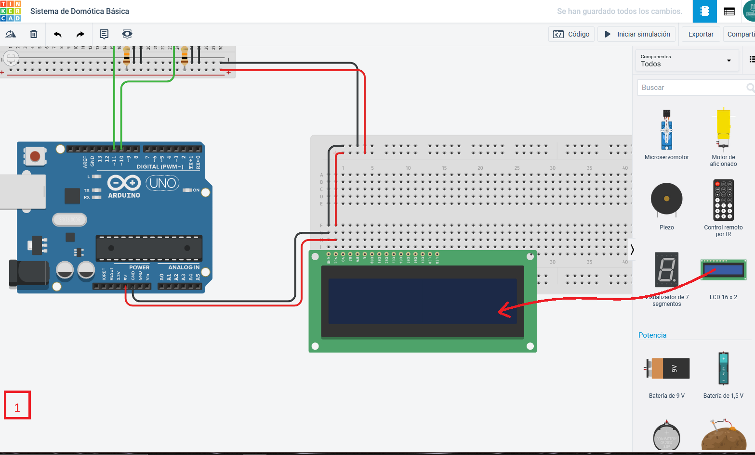
Task: Click the Compartir menu item
Action: (741, 34)
